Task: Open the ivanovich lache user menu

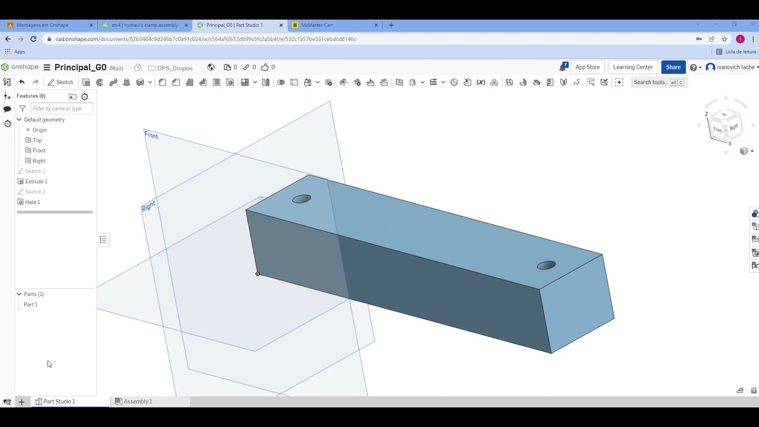Action: [x=732, y=67]
